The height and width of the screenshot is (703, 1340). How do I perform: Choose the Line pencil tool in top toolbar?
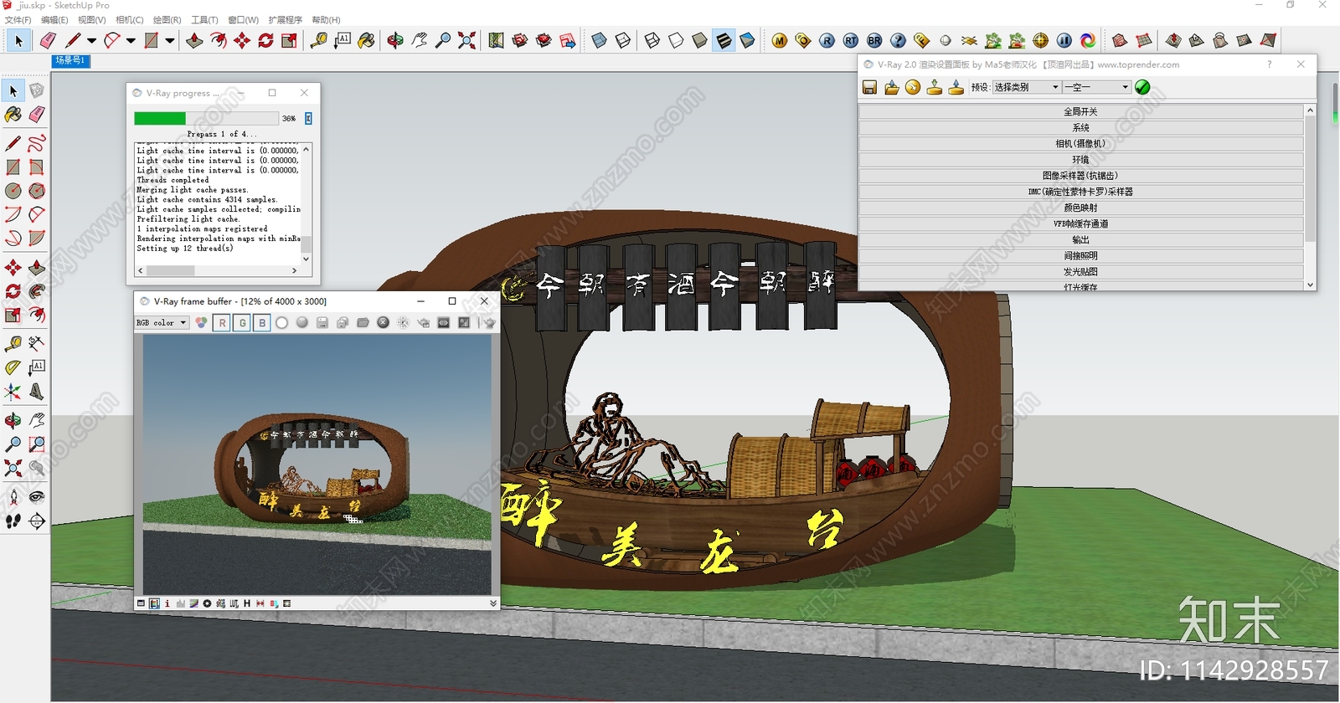[x=74, y=40]
